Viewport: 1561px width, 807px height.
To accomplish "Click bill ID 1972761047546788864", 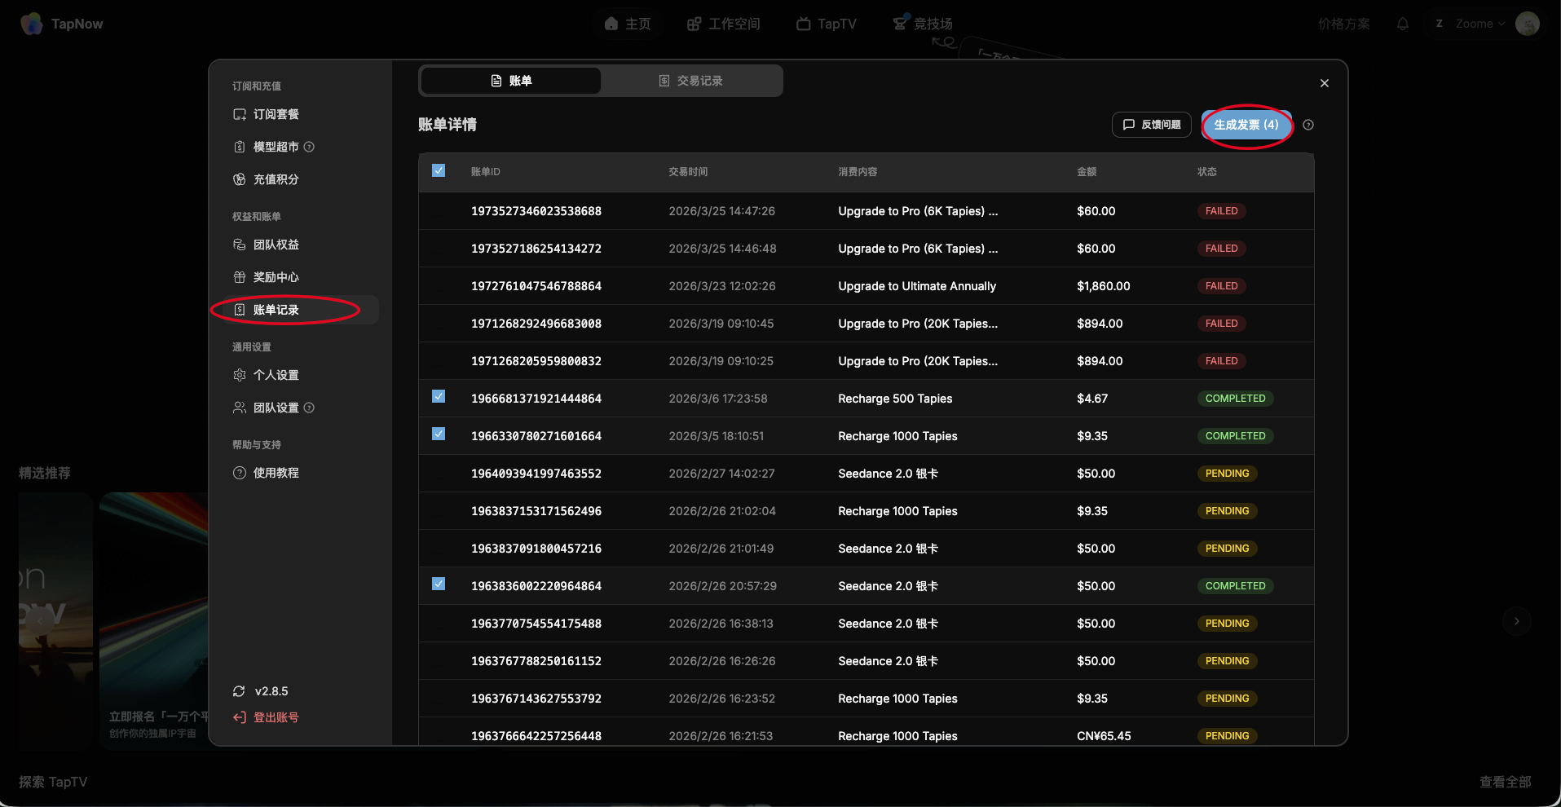I will pos(536,286).
